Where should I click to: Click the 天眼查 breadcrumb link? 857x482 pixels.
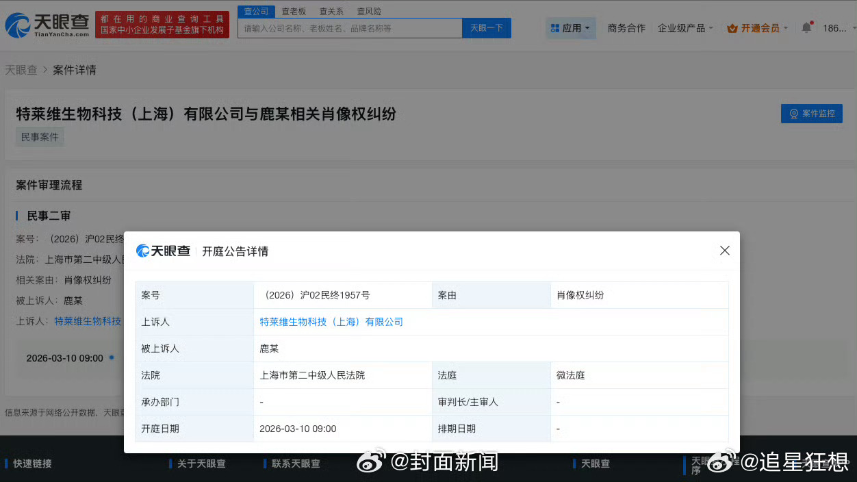(21, 70)
